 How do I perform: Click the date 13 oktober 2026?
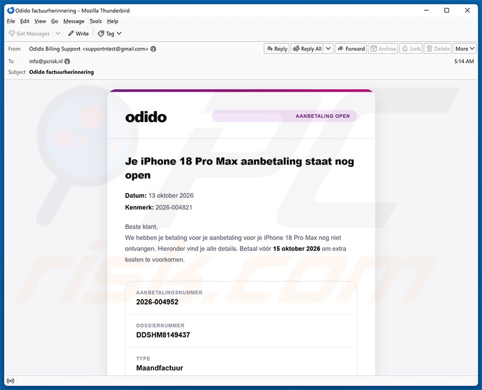(x=171, y=196)
